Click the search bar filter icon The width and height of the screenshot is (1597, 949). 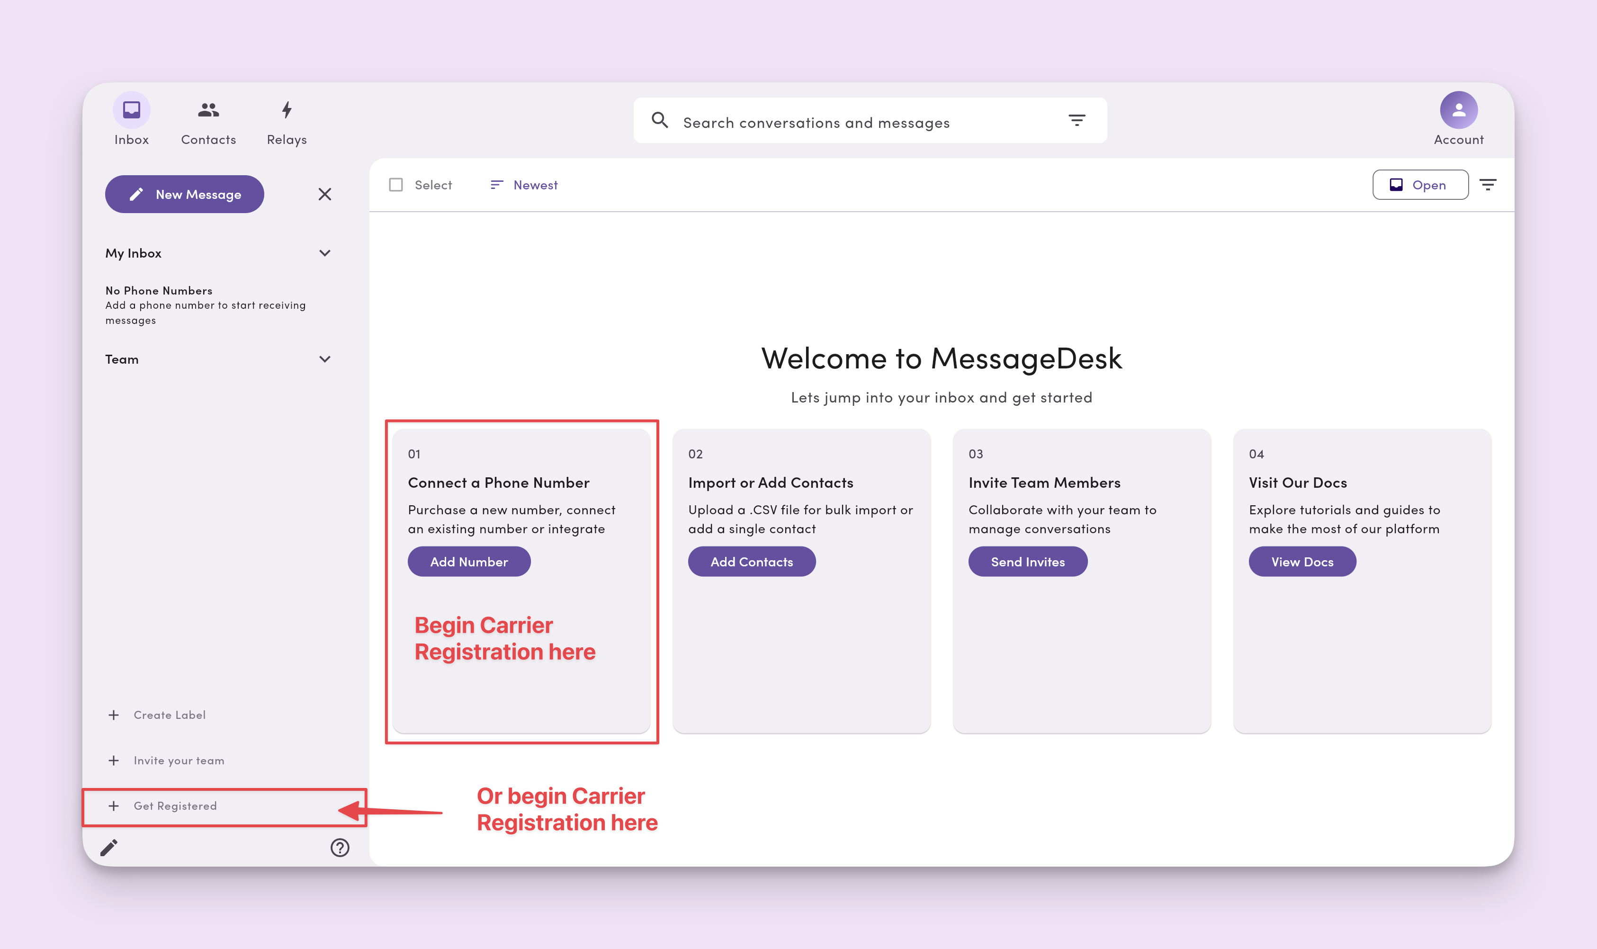pyautogui.click(x=1077, y=120)
